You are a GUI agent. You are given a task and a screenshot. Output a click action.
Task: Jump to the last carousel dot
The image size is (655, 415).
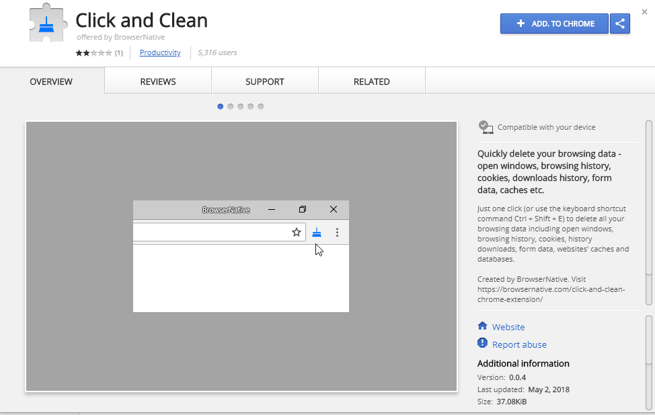tap(261, 106)
